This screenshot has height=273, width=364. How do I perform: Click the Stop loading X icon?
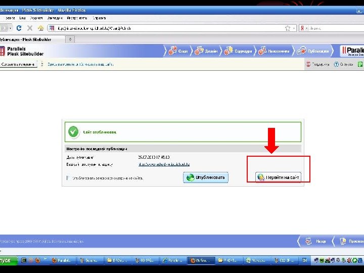coord(30,28)
